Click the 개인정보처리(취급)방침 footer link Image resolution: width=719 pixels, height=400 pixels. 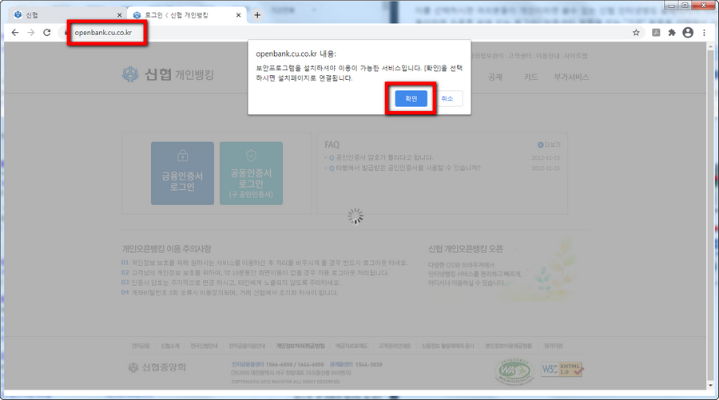(x=300, y=346)
